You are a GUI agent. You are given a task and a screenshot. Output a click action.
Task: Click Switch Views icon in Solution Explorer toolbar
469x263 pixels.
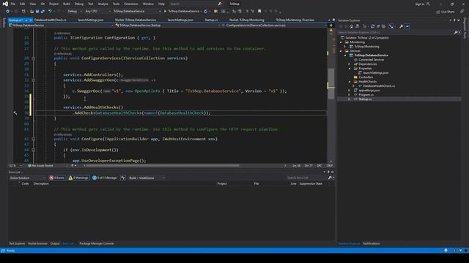(357, 26)
